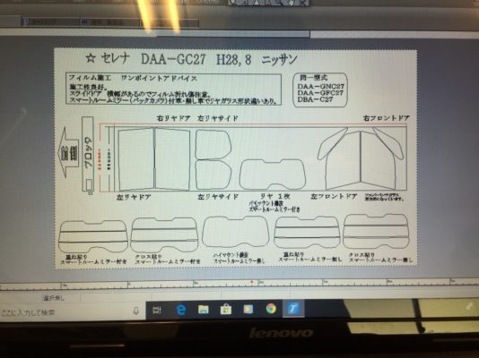Select the 重ね貼り スマートルームミラー付き rear glass pattern
Viewport: 479px width, 358px height.
tap(93, 236)
